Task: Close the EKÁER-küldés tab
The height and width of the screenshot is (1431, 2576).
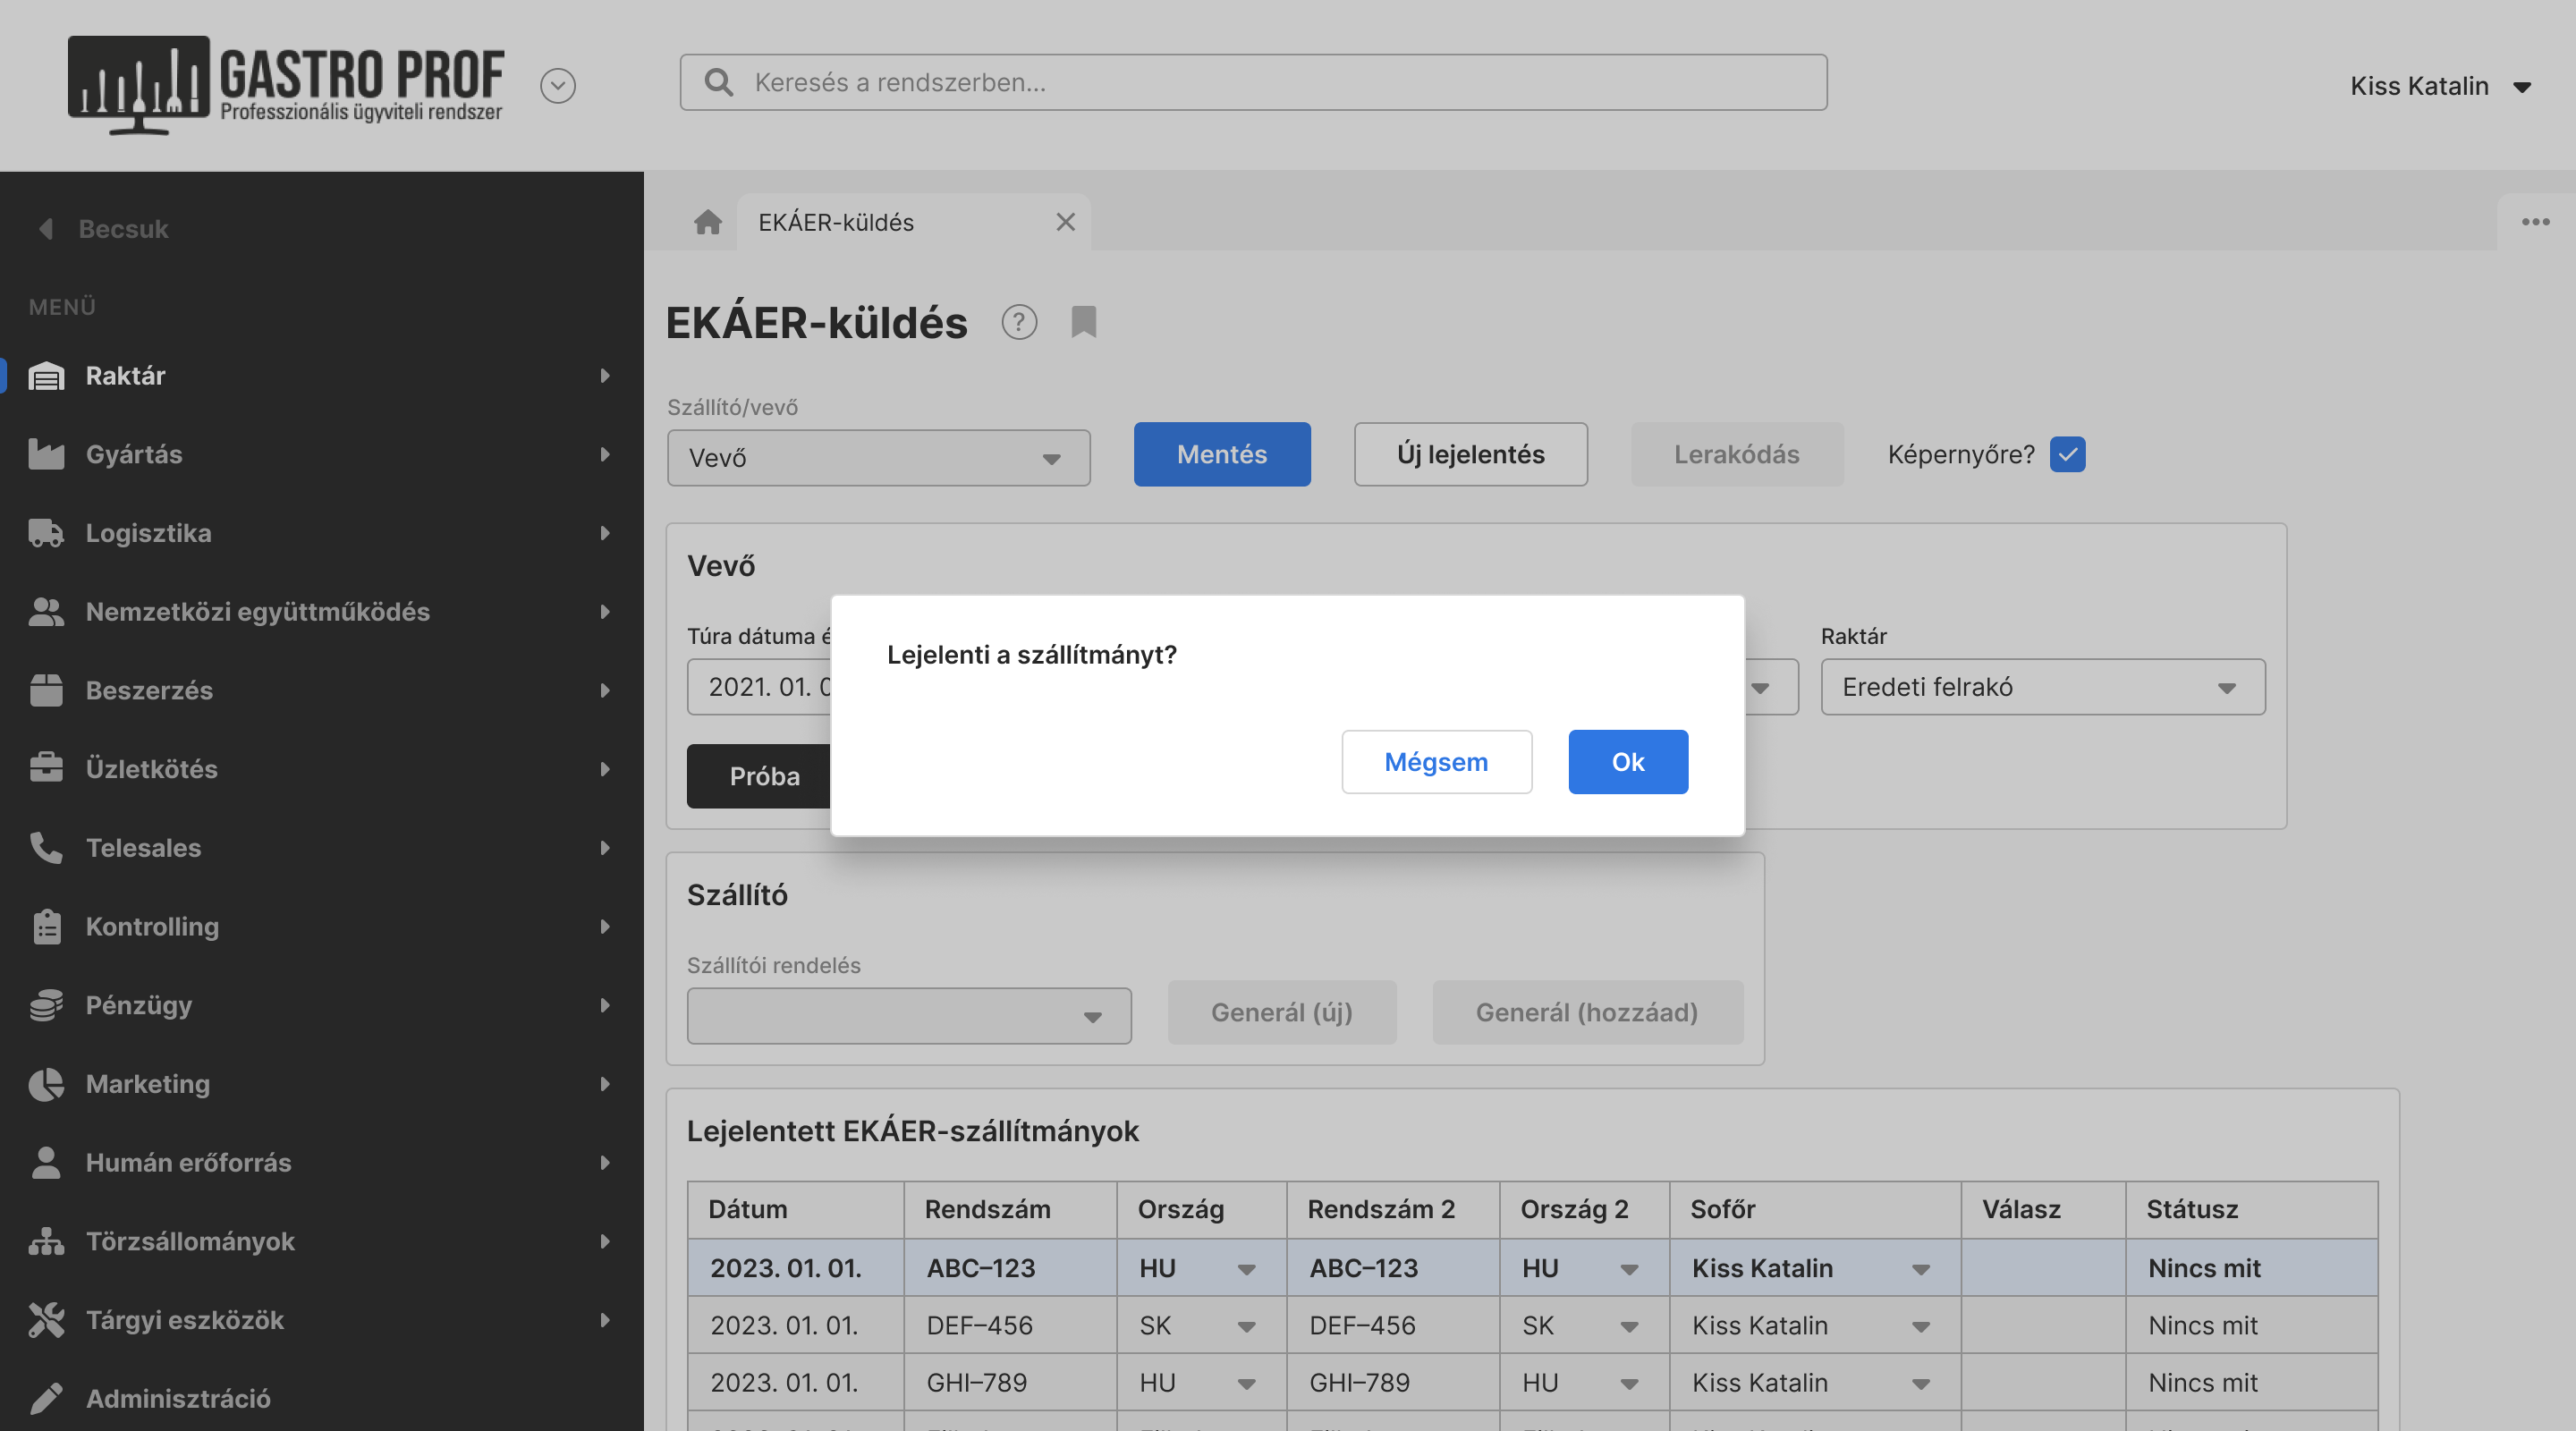Action: (1065, 222)
